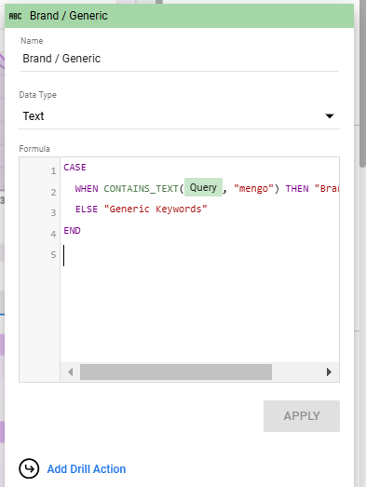Viewport: 366px width, 487px height.
Task: Place cursor on empty line 5 of formula
Action: (x=199, y=255)
